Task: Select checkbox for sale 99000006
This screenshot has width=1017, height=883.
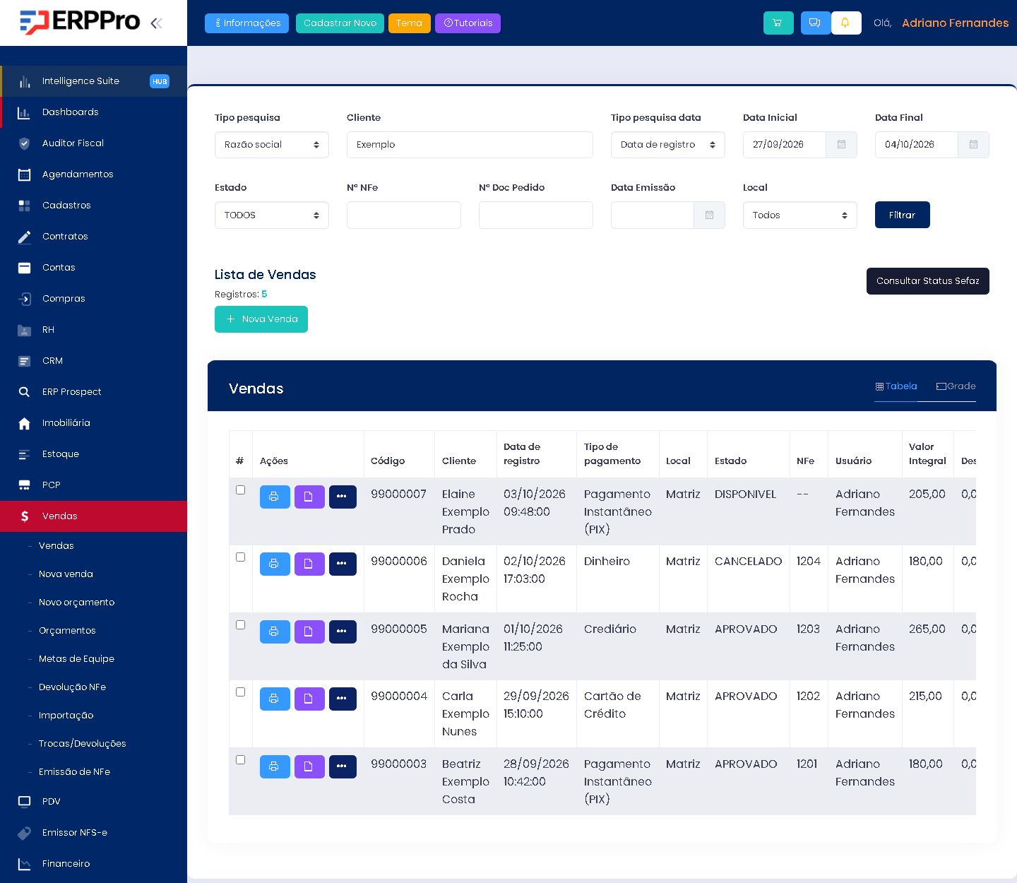Action: (240, 557)
